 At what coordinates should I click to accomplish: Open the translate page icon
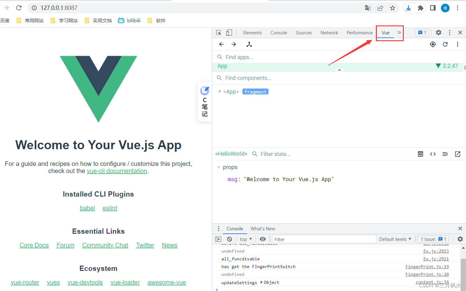point(368,8)
